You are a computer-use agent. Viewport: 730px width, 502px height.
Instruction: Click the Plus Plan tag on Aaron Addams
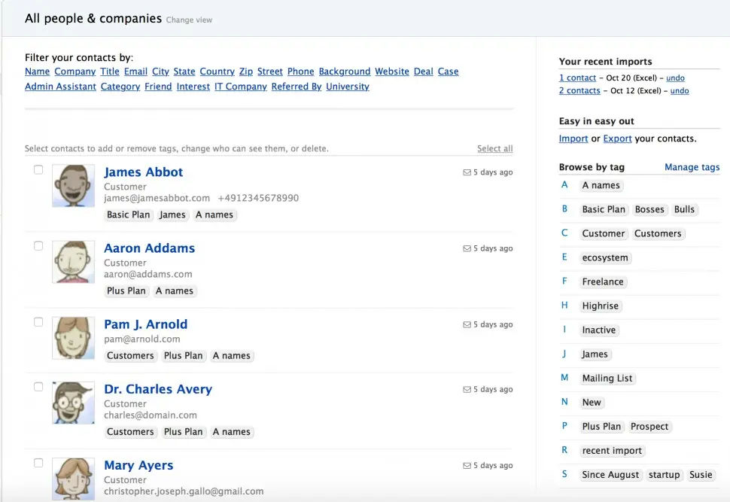click(126, 291)
